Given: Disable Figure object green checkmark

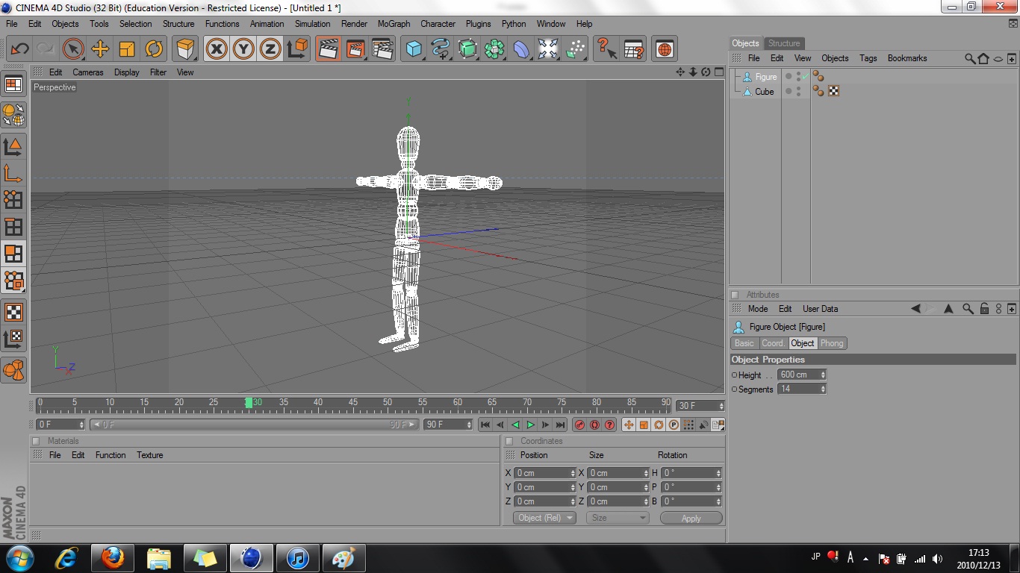Looking at the screenshot, I should tap(805, 77).
